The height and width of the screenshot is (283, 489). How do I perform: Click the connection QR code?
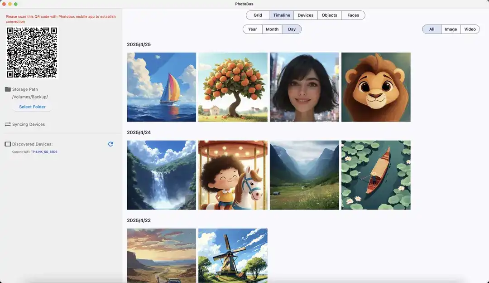click(32, 53)
